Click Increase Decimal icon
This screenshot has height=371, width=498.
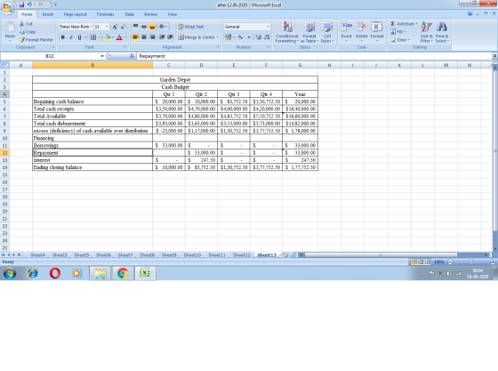259,37
